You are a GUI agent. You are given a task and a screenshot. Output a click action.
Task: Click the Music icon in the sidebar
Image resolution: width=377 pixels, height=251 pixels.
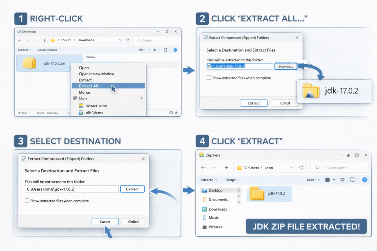click(205, 218)
